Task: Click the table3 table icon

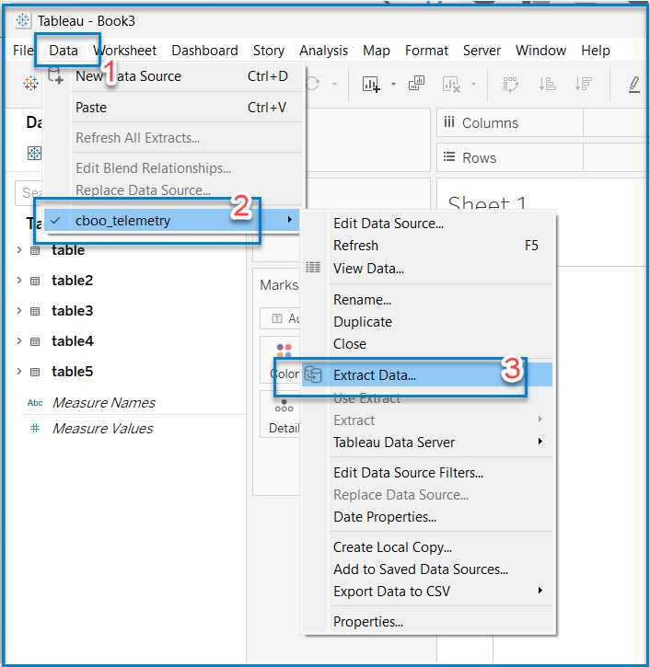Action: (x=35, y=311)
